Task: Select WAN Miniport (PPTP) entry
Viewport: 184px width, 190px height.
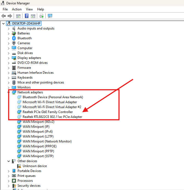Action: pos(38,151)
